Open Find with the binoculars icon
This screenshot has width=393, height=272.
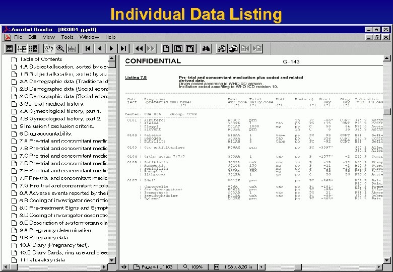[x=206, y=48]
